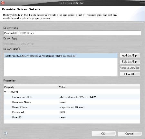Select the Driver Class property row
Image resolution: width=145 pixels, height=139 pixels.
(72, 107)
